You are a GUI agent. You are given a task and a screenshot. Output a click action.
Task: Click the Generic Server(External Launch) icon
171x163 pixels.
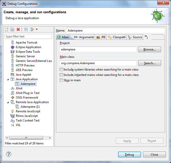click(12, 61)
